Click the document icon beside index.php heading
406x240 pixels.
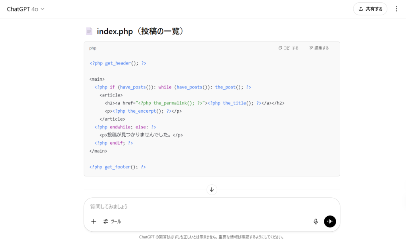tap(89, 31)
